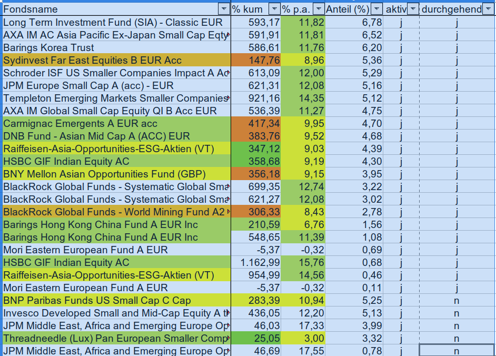Select Invesco Developed Small and Mid-Cap Equity cell
Screen dimensions: 496x356
click(x=117, y=313)
